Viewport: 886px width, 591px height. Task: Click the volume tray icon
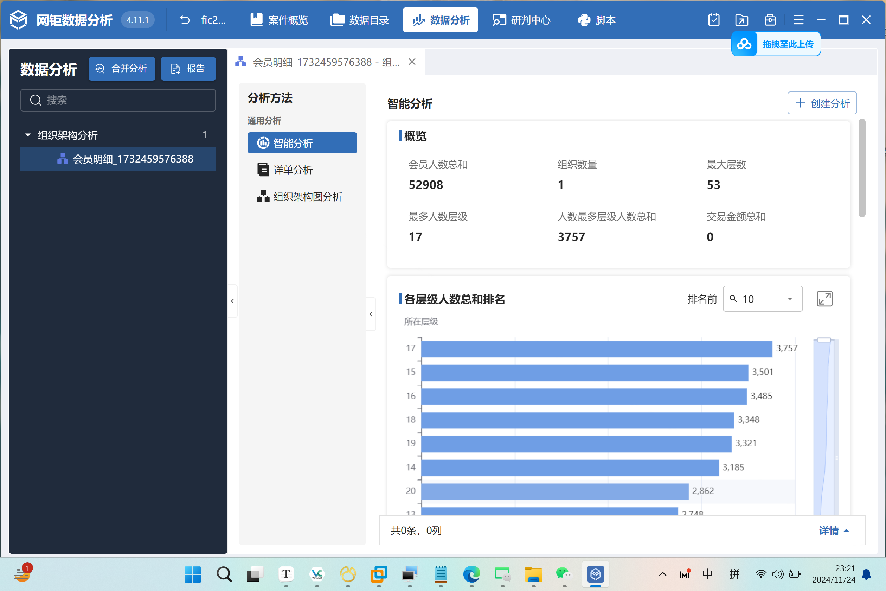(x=777, y=574)
